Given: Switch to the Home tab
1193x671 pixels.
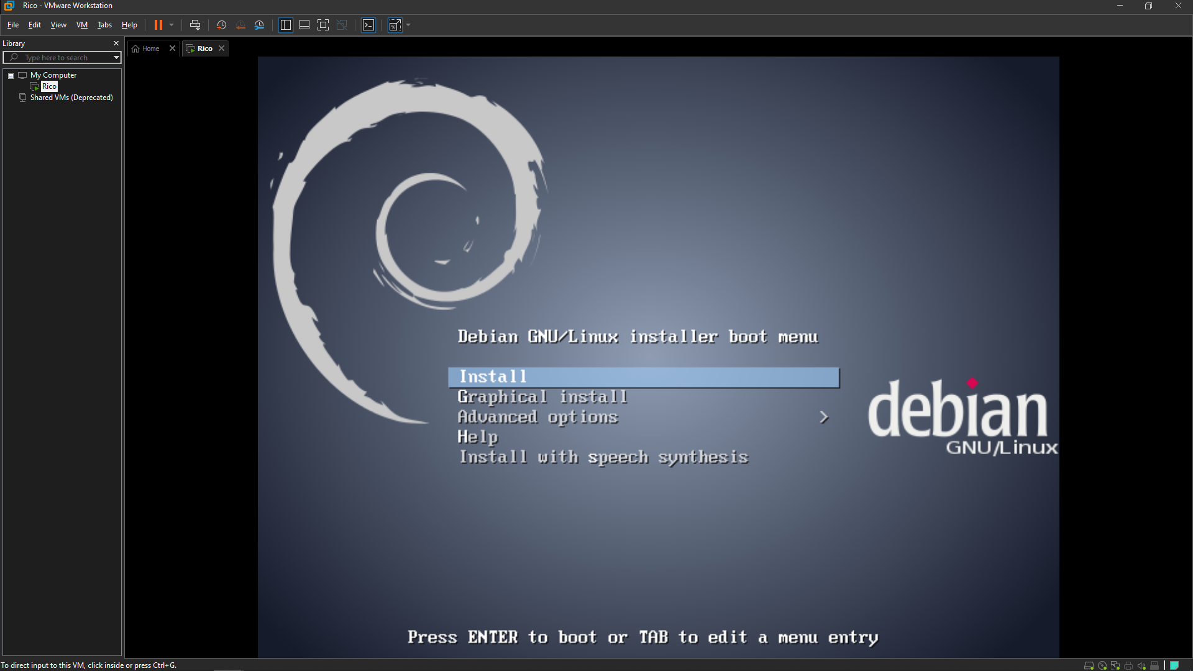Looking at the screenshot, I should click(x=149, y=48).
